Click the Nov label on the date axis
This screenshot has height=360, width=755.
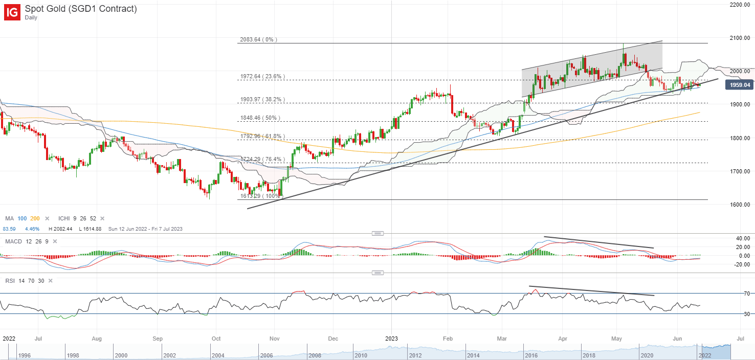(x=275, y=338)
